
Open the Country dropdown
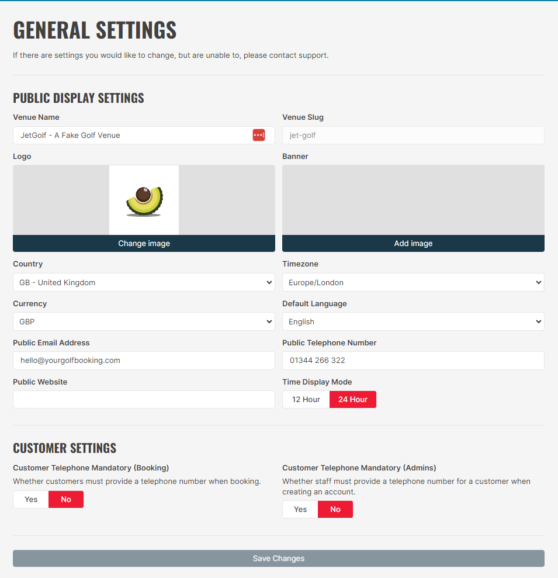144,282
